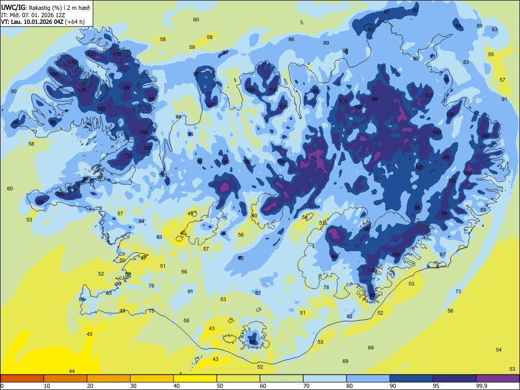This screenshot has height=390, width=520.
Task: Click the legend scale label 30
Action: click(x=133, y=386)
